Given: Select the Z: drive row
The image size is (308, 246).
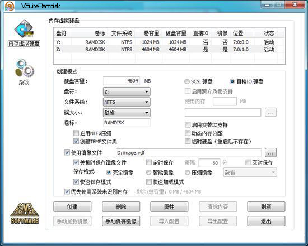Looking at the screenshot, I should (x=169, y=49).
